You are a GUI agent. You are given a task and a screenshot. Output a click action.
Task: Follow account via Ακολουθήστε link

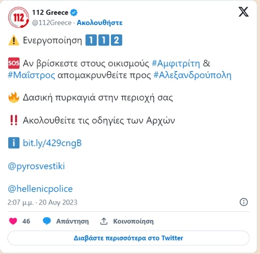[100, 23]
